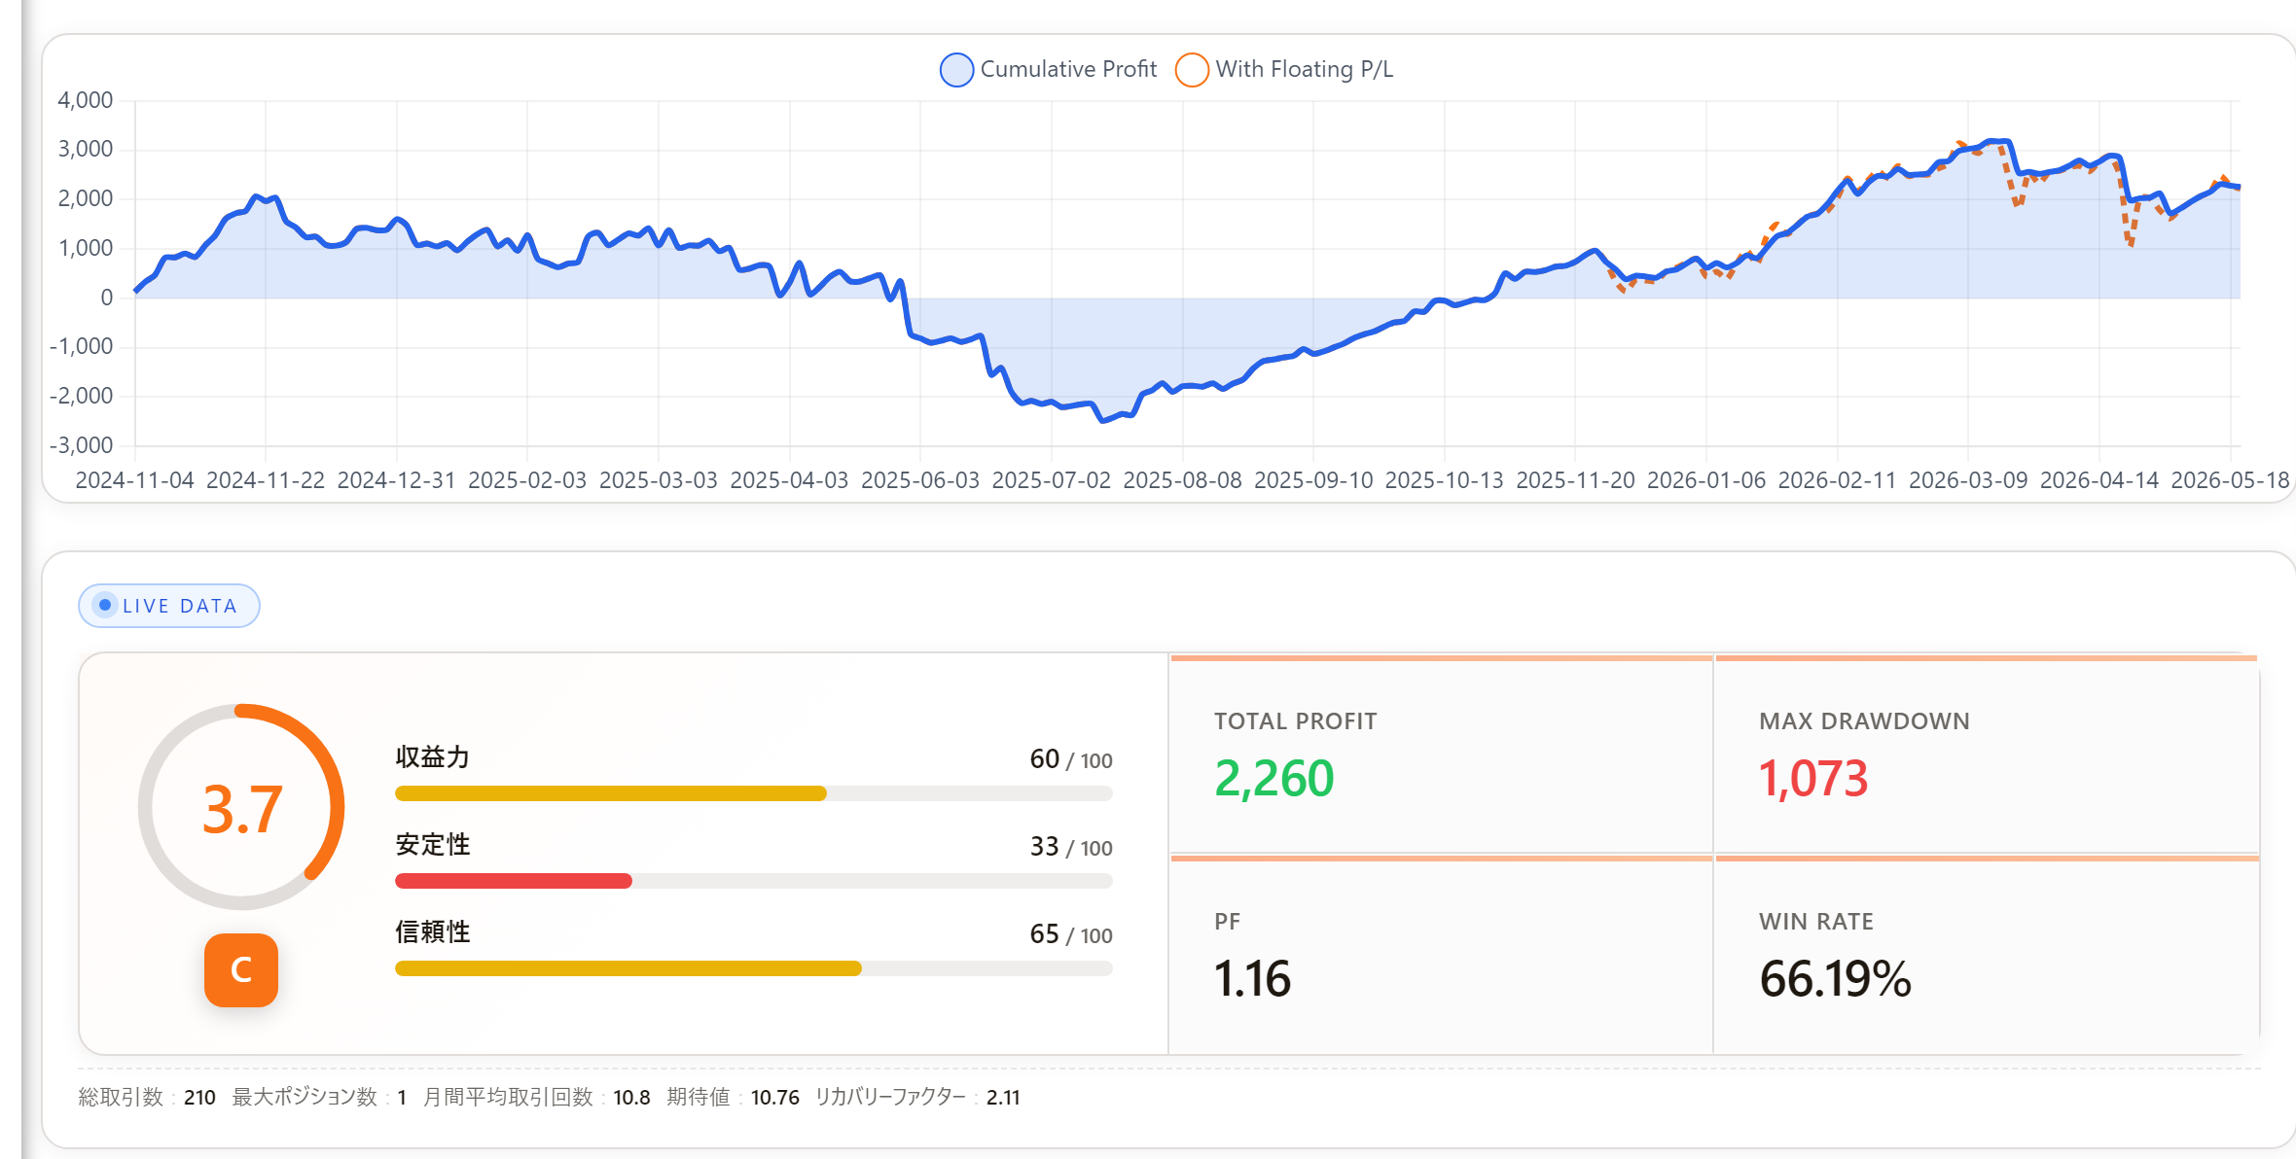Click the 4,000 y-axis label
Image resolution: width=2296 pixels, height=1159 pixels.
pyautogui.click(x=86, y=100)
